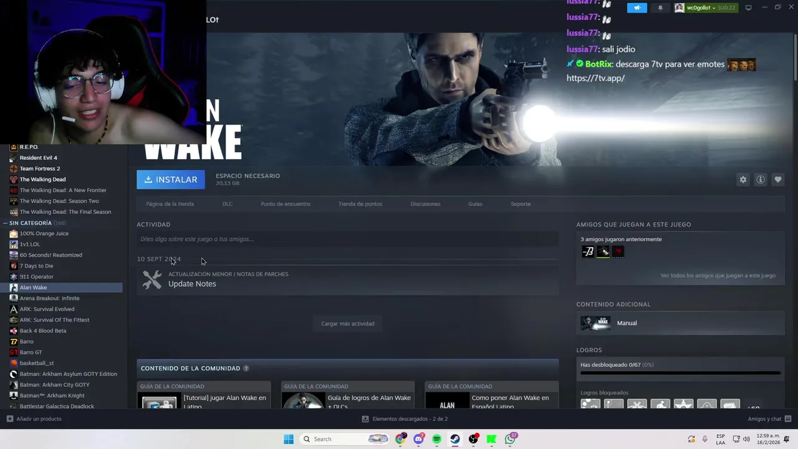Click Cargar más actividad button
798x449 pixels.
tap(347, 324)
